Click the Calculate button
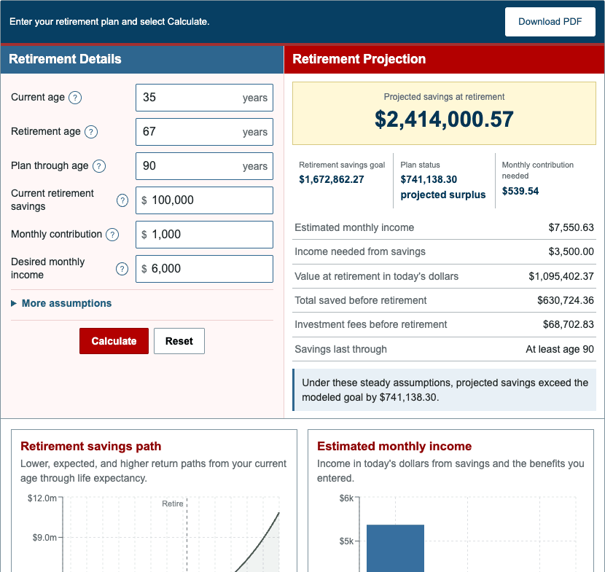This screenshot has width=605, height=572. (x=114, y=341)
